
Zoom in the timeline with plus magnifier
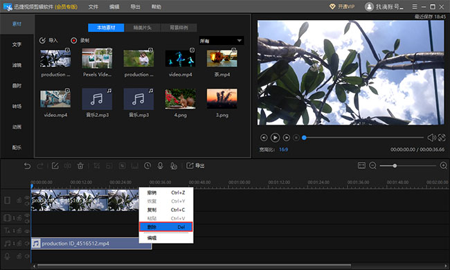[443, 165]
